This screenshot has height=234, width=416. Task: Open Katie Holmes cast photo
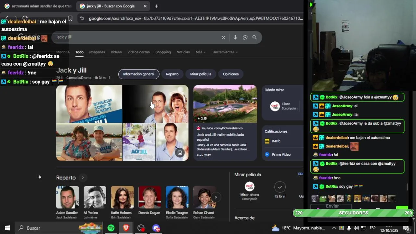tap(122, 197)
